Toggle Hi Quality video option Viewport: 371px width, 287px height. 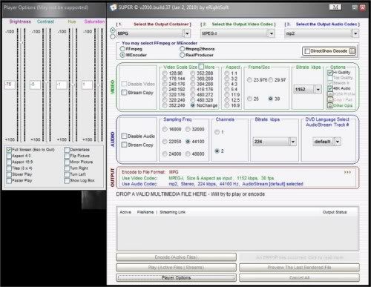(330, 73)
